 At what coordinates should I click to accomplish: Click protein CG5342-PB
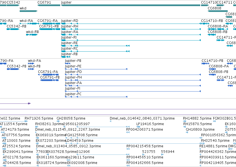pos(13,69)
